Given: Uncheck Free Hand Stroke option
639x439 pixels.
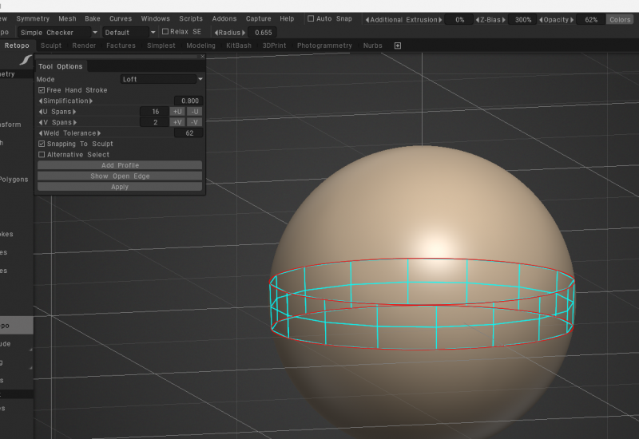Looking at the screenshot, I should click(x=42, y=90).
